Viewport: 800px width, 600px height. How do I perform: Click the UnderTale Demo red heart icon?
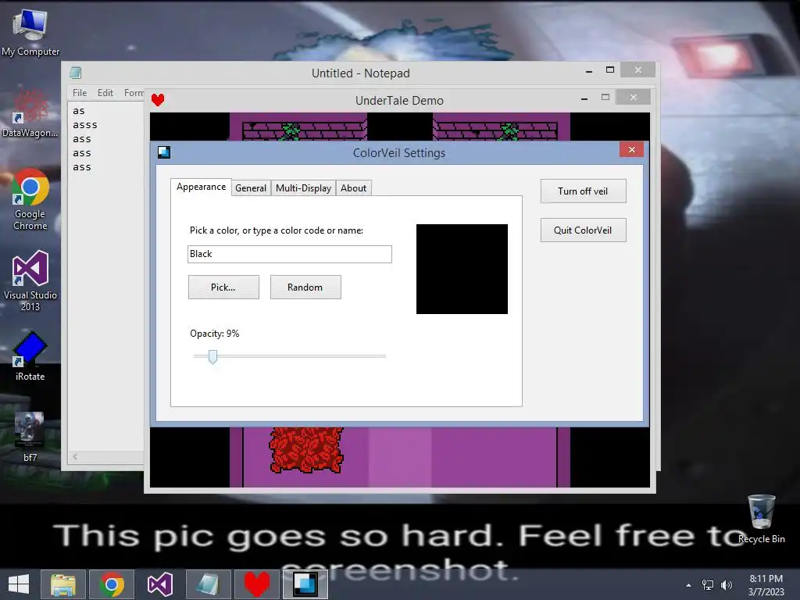point(158,100)
